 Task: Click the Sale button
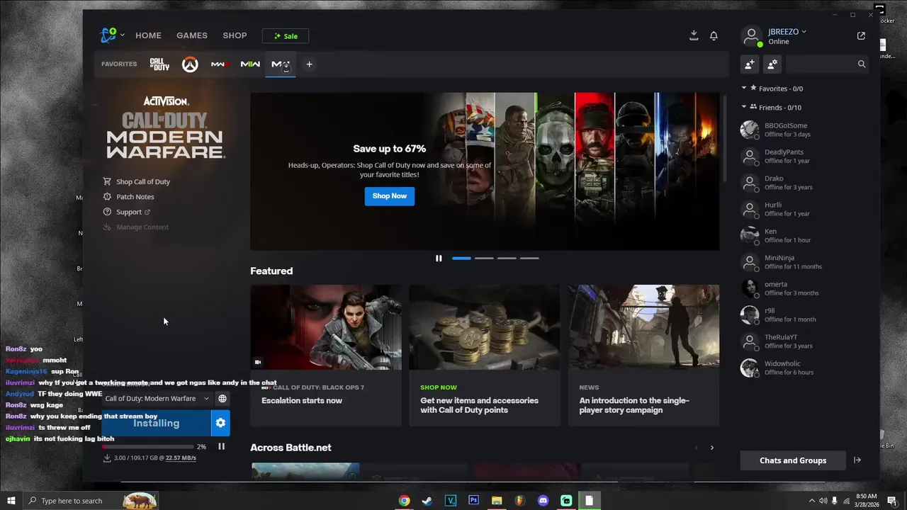click(286, 36)
